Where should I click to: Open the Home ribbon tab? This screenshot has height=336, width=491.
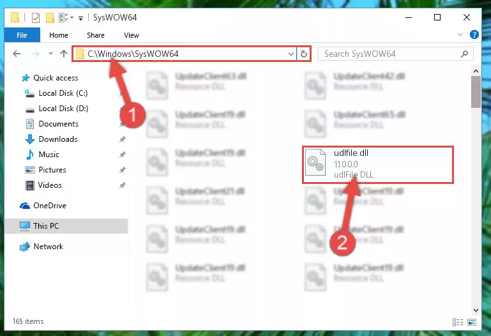pos(59,35)
